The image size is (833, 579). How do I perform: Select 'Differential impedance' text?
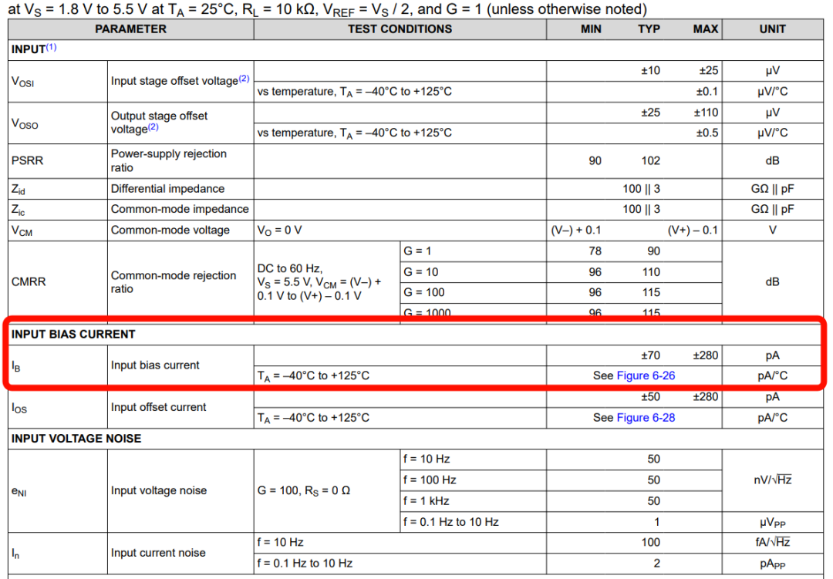click(x=168, y=189)
